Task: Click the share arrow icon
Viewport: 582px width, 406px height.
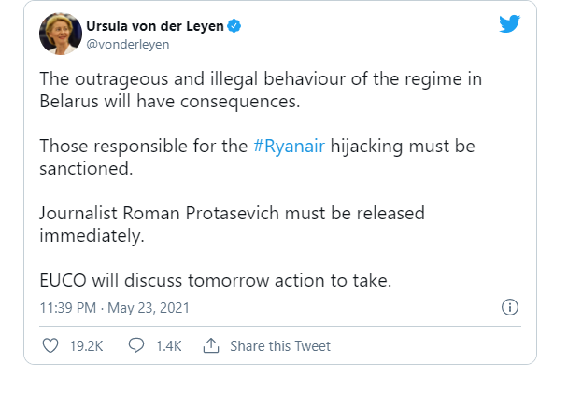Action: tap(210, 346)
